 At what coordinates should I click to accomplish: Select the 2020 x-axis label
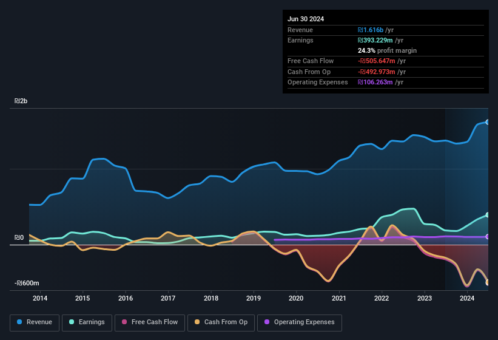click(x=296, y=298)
